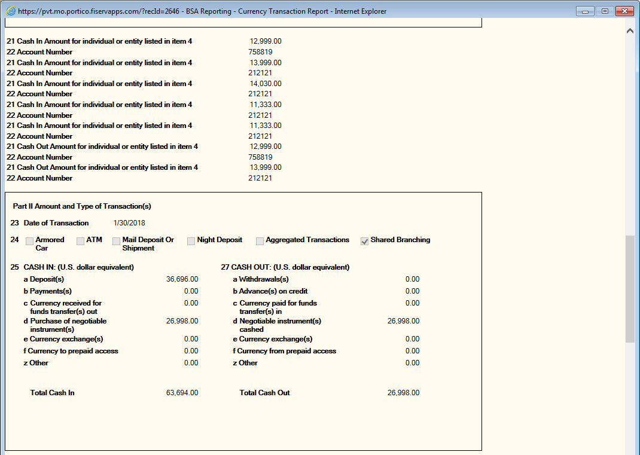
Task: Click the 'a Deposit(s)' label
Action: [x=44, y=279]
